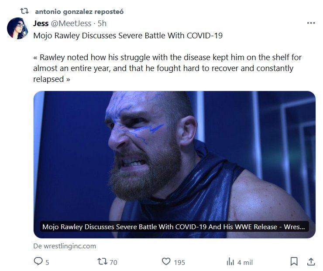The width and height of the screenshot is (323, 271).
Task: Open the three-dot more options menu
Action: 311,23
